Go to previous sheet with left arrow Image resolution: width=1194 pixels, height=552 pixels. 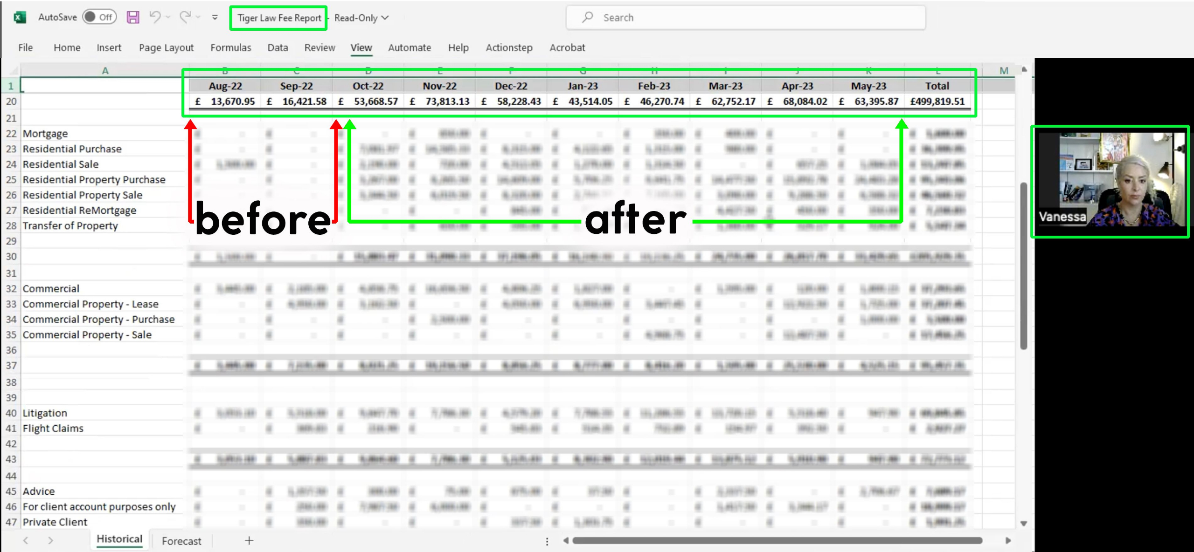[26, 540]
